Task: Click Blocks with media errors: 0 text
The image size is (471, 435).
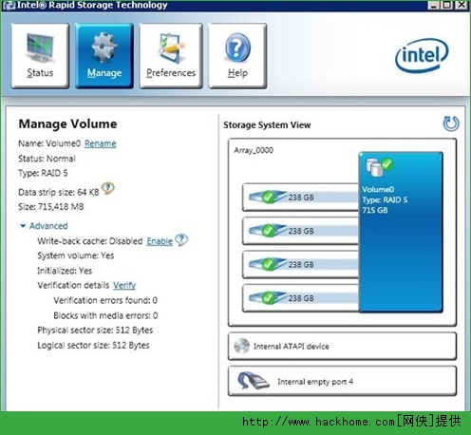Action: coord(105,315)
